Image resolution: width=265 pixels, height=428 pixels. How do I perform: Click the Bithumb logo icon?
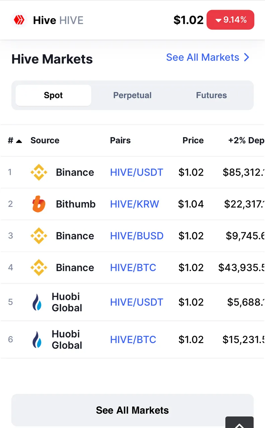[x=39, y=204]
